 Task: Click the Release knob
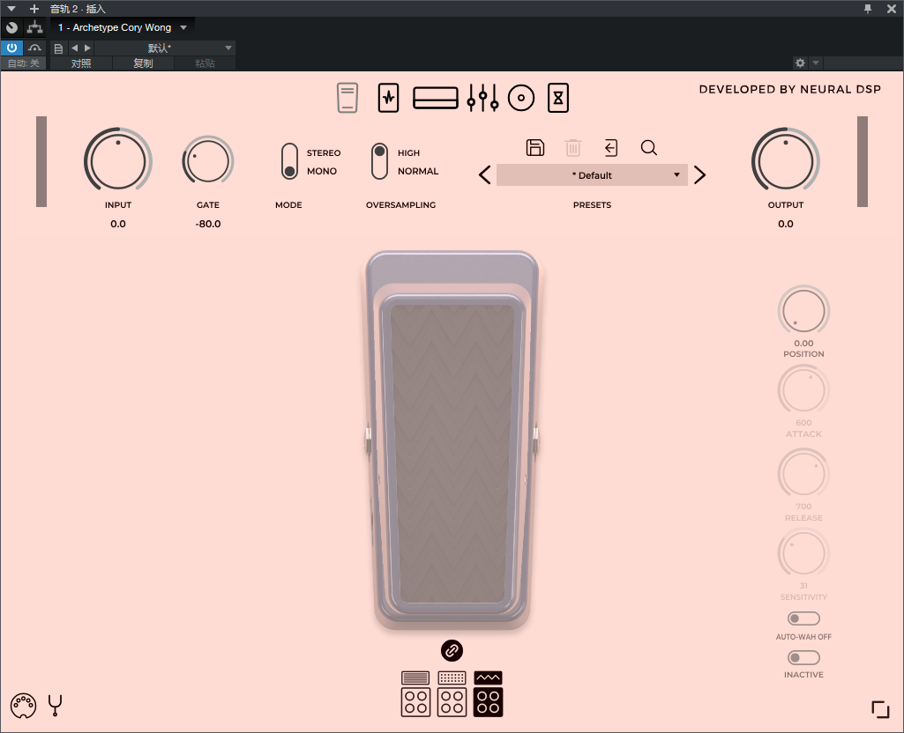click(803, 474)
